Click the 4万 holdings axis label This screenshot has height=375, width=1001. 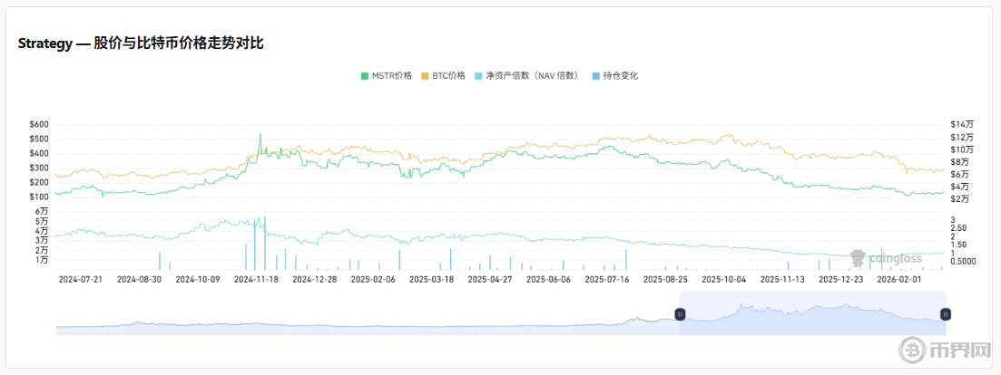tap(42, 230)
